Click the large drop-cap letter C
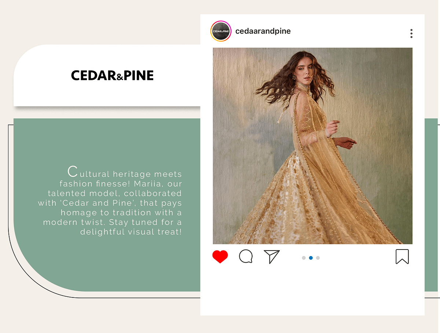440x333 pixels. click(x=73, y=171)
